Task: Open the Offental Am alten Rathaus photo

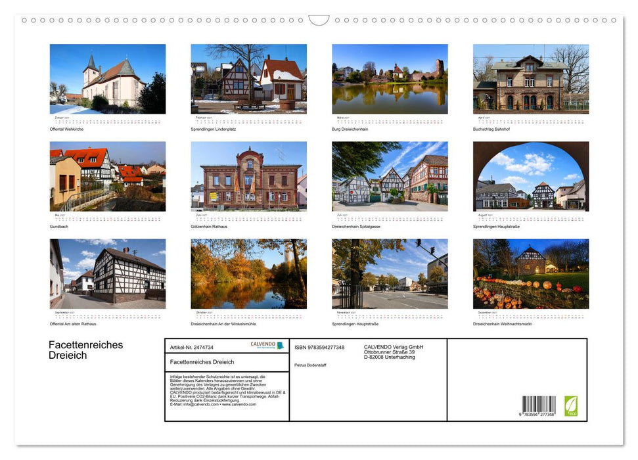Action: pos(107,273)
